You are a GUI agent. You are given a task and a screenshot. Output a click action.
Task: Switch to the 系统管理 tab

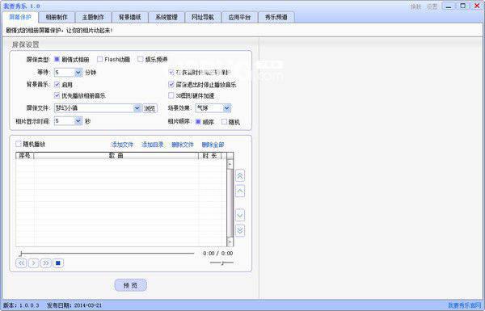[166, 17]
